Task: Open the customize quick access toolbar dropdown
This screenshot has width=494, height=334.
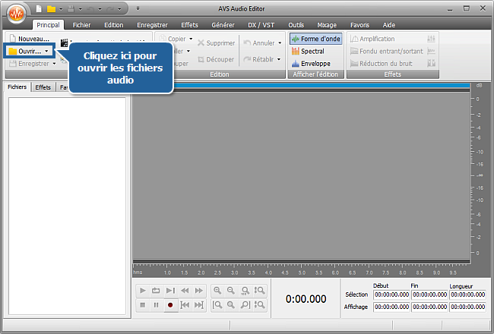Action: click(x=138, y=9)
